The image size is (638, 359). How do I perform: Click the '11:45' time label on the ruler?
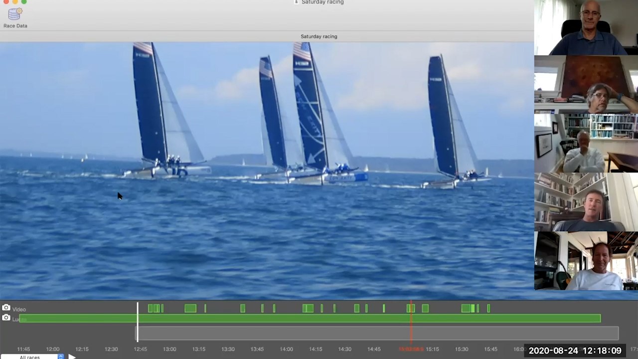click(23, 349)
